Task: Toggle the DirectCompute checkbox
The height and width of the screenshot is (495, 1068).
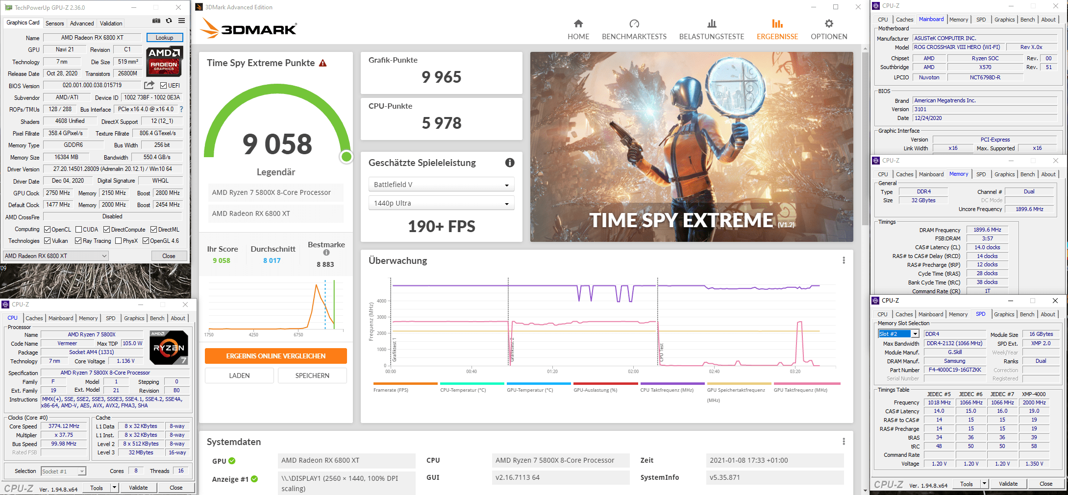Action: pos(106,230)
